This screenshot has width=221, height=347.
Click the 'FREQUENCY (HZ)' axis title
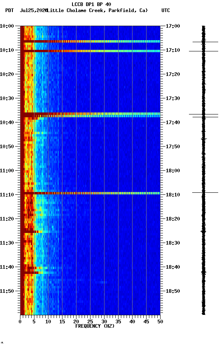[95, 326]
